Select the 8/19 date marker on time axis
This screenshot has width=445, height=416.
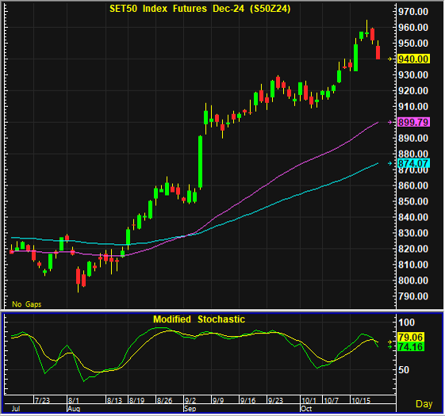tap(136, 400)
